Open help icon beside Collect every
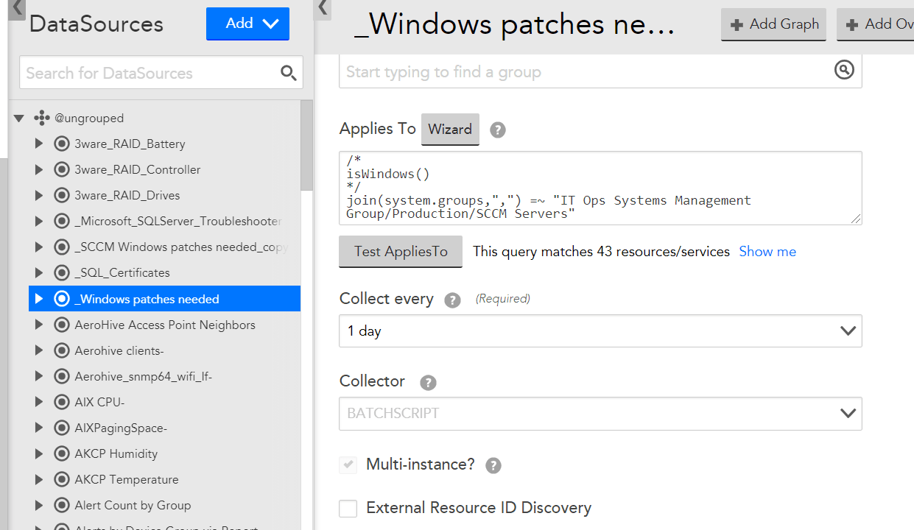914x530 pixels. [x=452, y=300]
